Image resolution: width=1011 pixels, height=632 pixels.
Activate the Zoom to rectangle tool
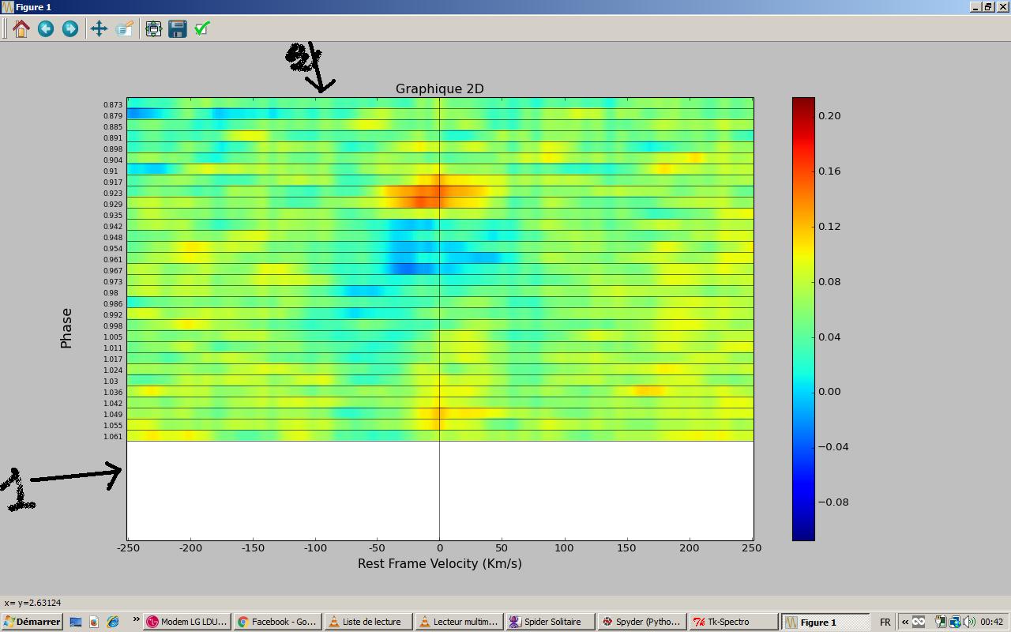point(124,28)
